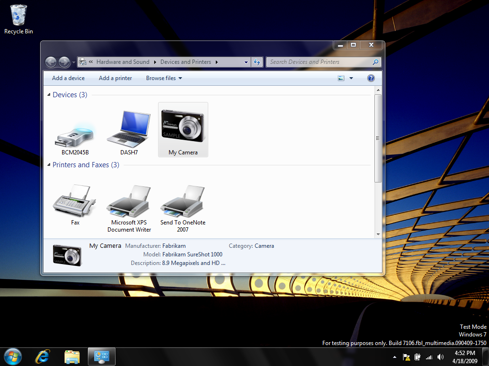489x366 pixels.
Task: Collapse the Printers and Faxes group
Action: click(49, 165)
